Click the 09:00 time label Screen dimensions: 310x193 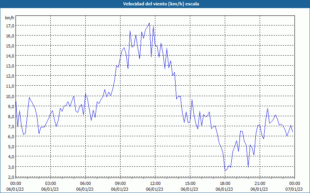coord(120,184)
